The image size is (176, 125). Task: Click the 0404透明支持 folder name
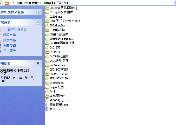[x=59, y=61]
